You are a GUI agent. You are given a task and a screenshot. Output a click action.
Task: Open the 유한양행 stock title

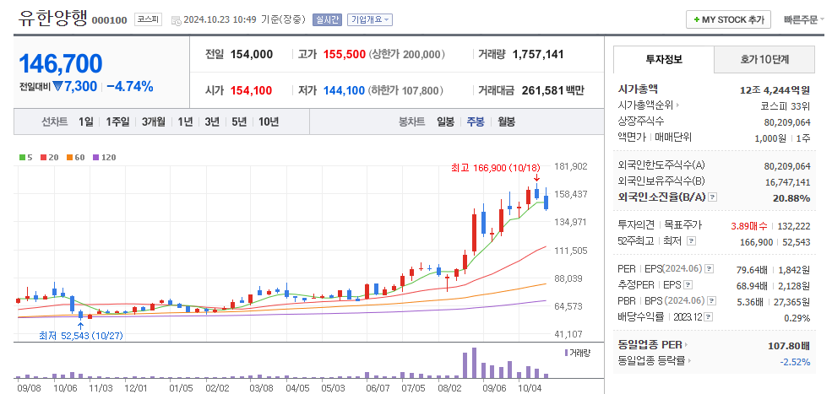tap(52, 19)
